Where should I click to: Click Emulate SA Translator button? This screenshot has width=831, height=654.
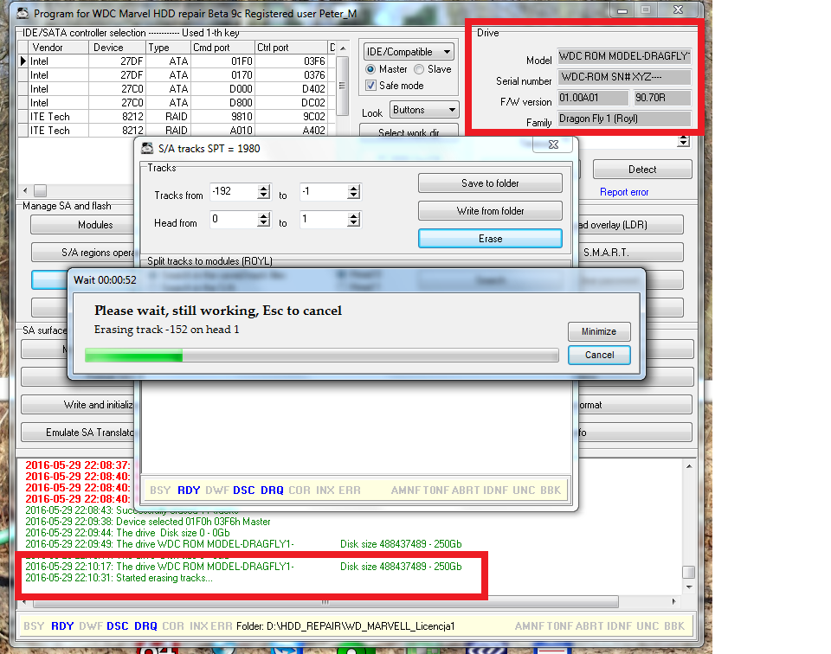click(79, 433)
